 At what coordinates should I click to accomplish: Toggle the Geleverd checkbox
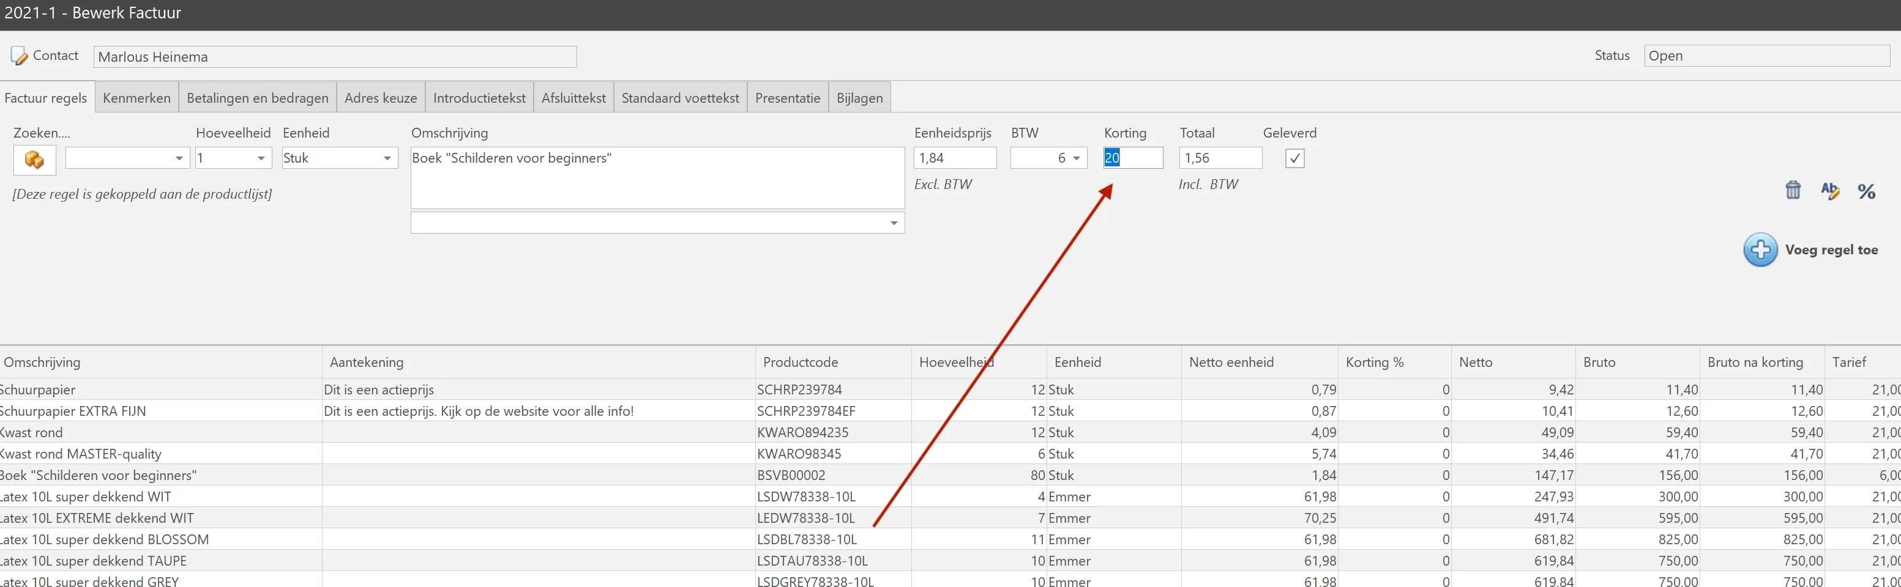tap(1294, 158)
